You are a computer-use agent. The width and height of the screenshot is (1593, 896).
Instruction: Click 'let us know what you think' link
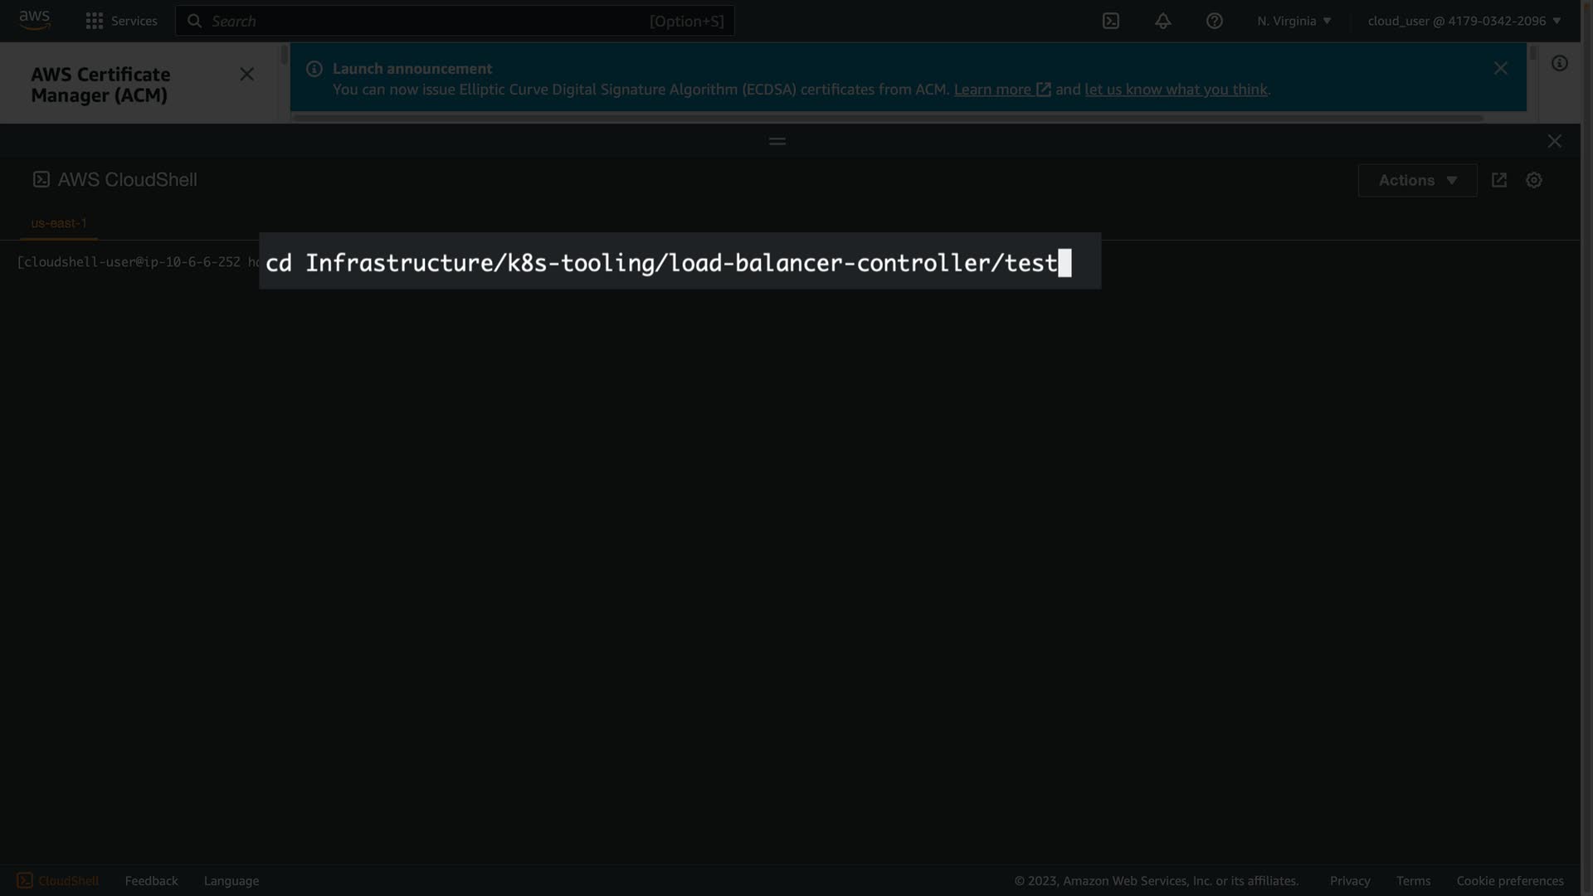[1176, 90]
